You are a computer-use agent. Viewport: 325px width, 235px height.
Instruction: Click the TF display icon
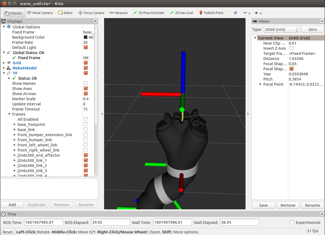click(9, 73)
